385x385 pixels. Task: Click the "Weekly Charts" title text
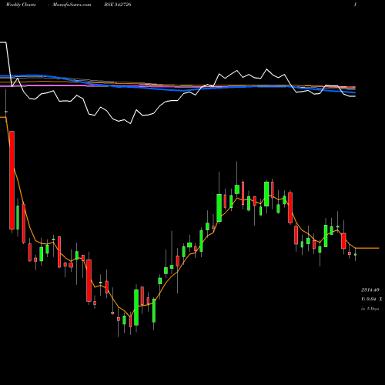[x=21, y=5]
